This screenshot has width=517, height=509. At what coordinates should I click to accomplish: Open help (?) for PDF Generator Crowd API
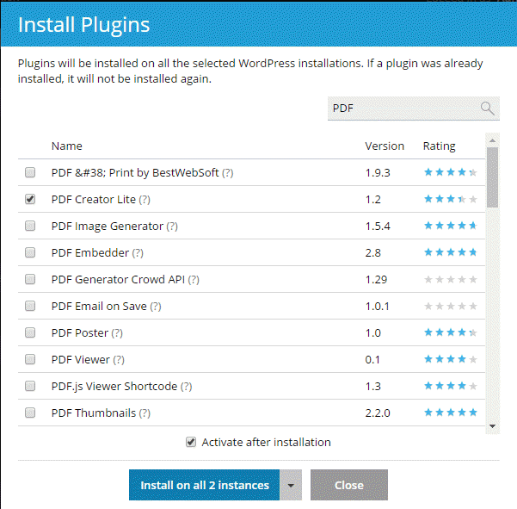(x=194, y=280)
